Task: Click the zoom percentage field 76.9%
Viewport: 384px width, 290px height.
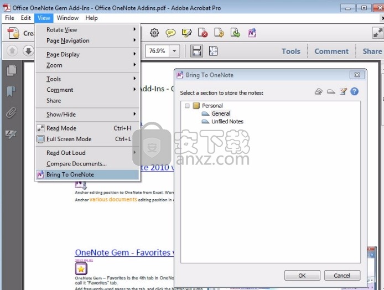Action: (157, 51)
